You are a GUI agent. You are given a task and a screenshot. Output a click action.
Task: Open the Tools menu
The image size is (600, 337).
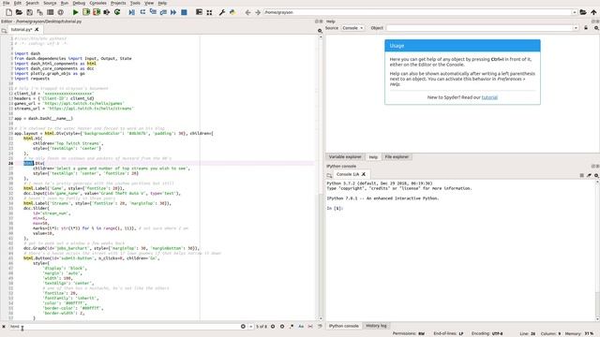tap(135, 3)
